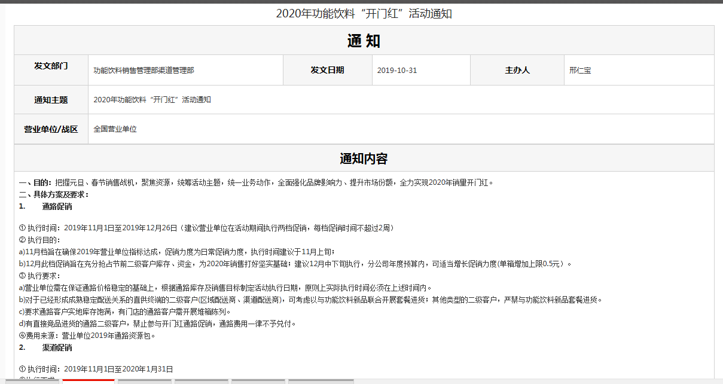Image resolution: width=723 pixels, height=384 pixels.
Task: Select the "发文日期" label cell
Action: tap(327, 70)
